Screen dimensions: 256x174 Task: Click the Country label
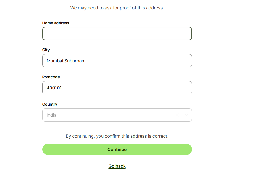click(50, 104)
